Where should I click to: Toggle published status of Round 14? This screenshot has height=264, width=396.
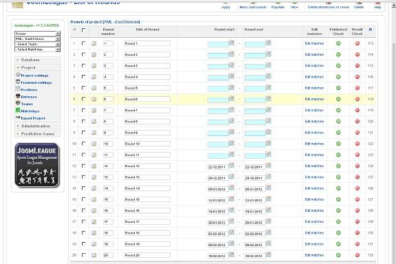point(338,188)
